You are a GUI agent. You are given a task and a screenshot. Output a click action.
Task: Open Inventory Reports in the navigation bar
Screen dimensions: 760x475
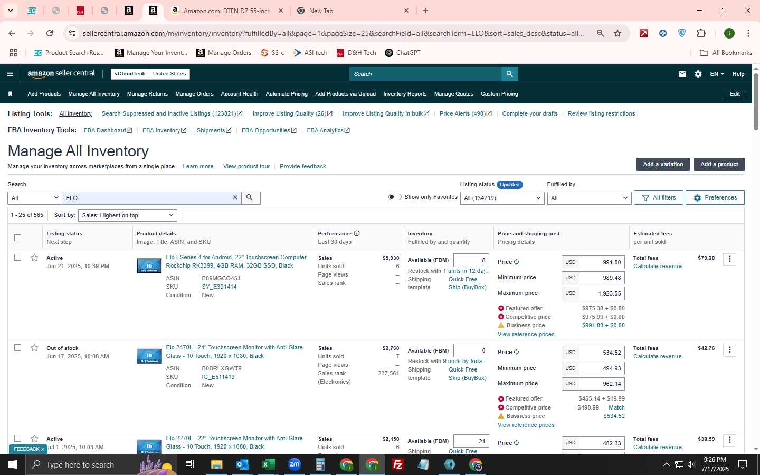point(405,94)
